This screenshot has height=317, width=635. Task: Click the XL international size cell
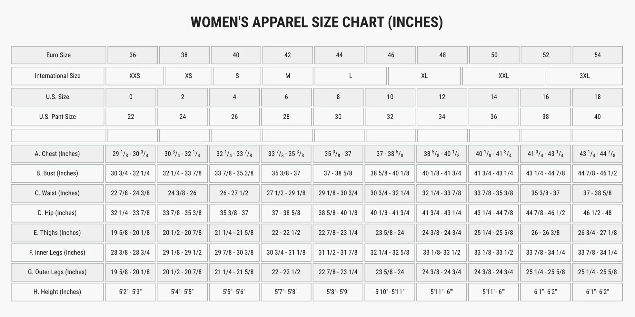tap(424, 76)
